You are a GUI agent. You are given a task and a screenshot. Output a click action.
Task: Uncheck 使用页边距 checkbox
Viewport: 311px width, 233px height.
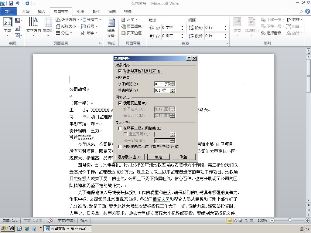(x=120, y=103)
